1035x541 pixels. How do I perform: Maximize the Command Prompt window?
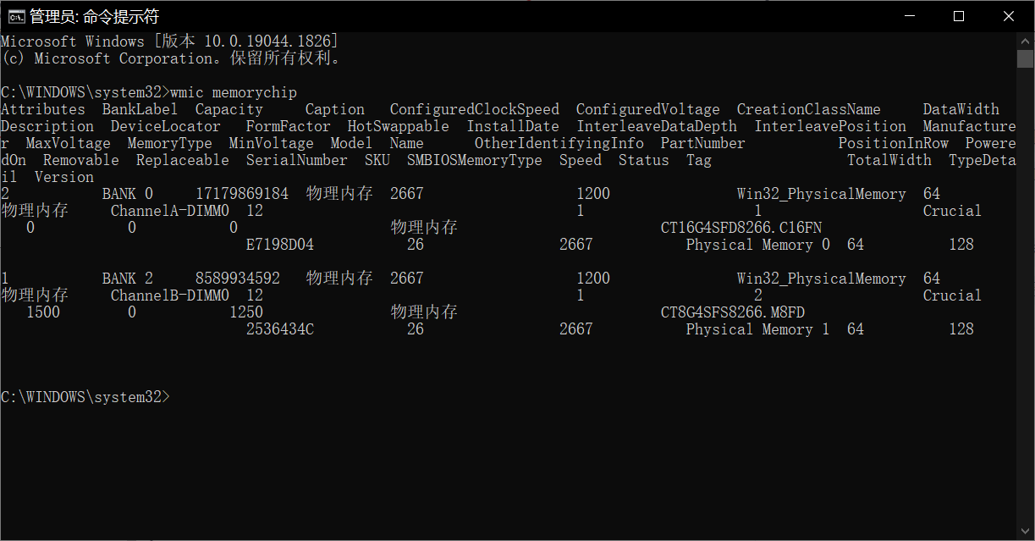(x=959, y=16)
